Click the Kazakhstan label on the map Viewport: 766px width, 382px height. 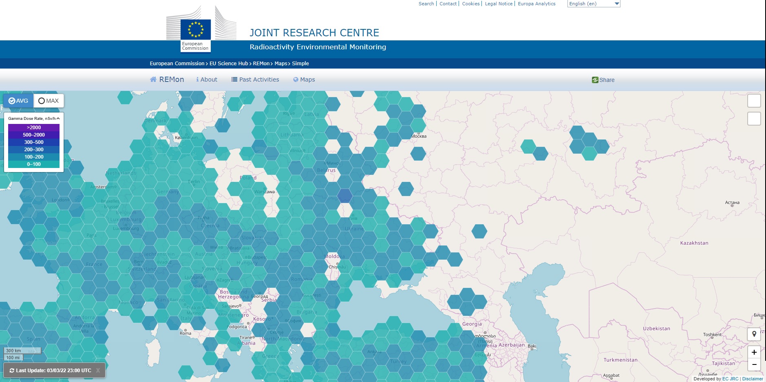(x=694, y=243)
